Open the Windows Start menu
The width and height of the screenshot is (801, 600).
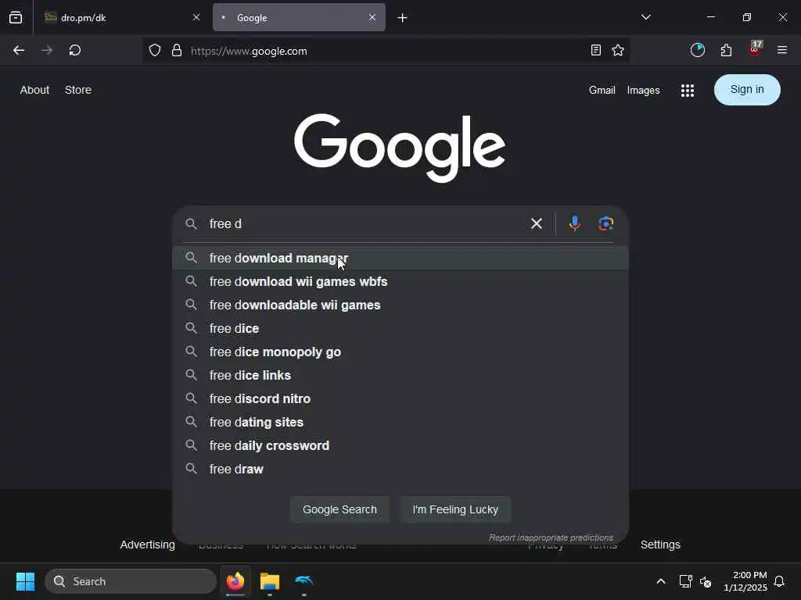[25, 581]
